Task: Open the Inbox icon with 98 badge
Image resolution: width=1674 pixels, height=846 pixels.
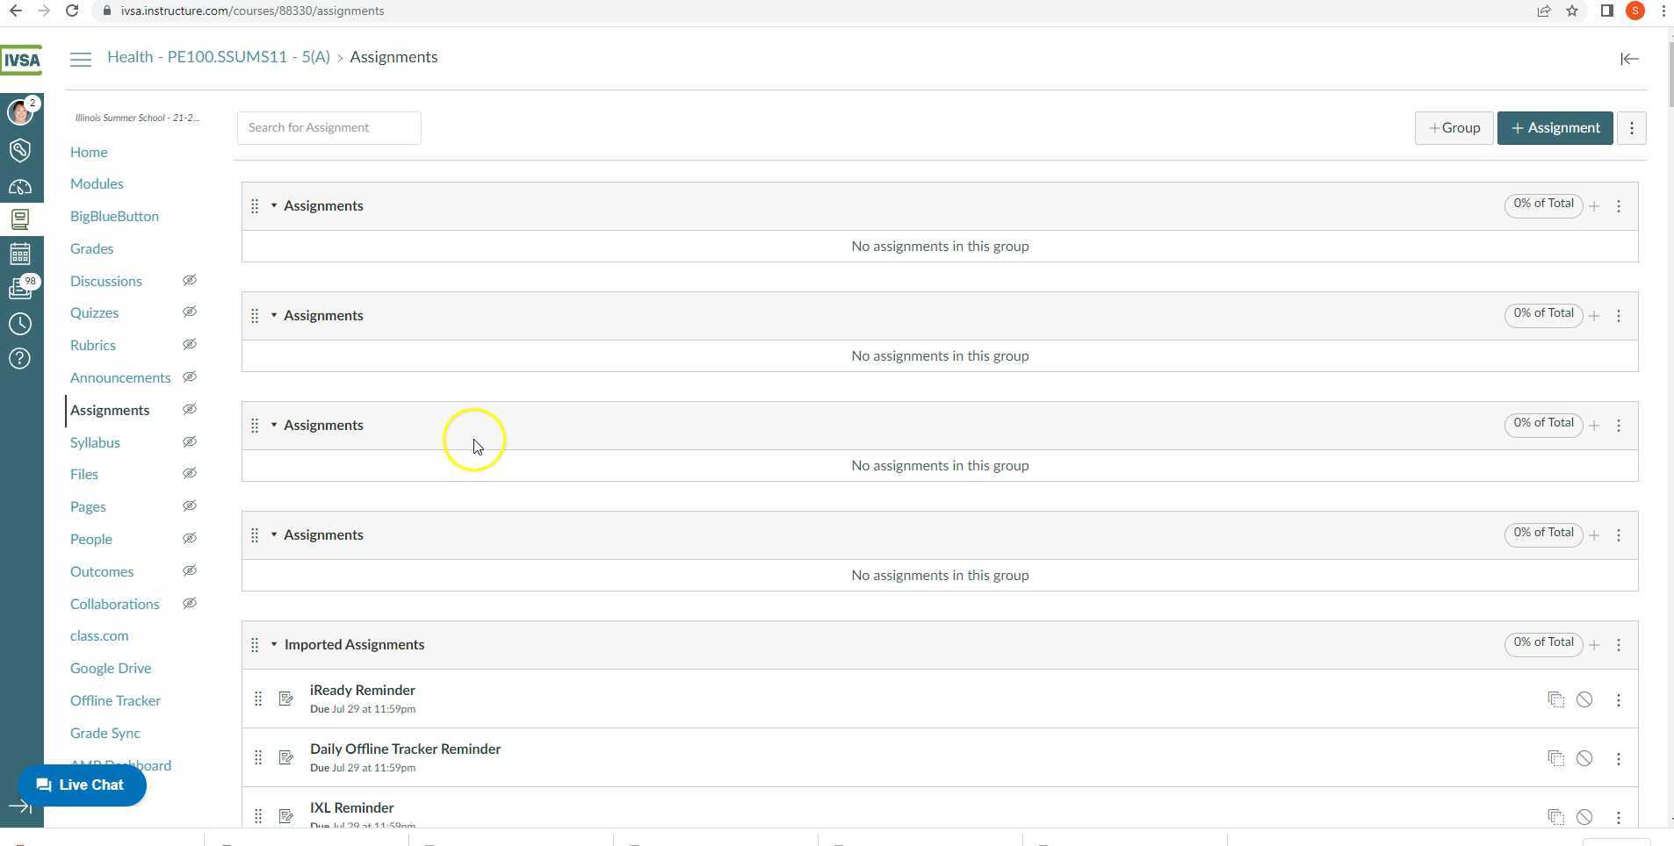Action: (20, 289)
